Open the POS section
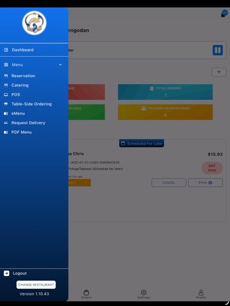This screenshot has width=230, height=306. tap(15, 94)
